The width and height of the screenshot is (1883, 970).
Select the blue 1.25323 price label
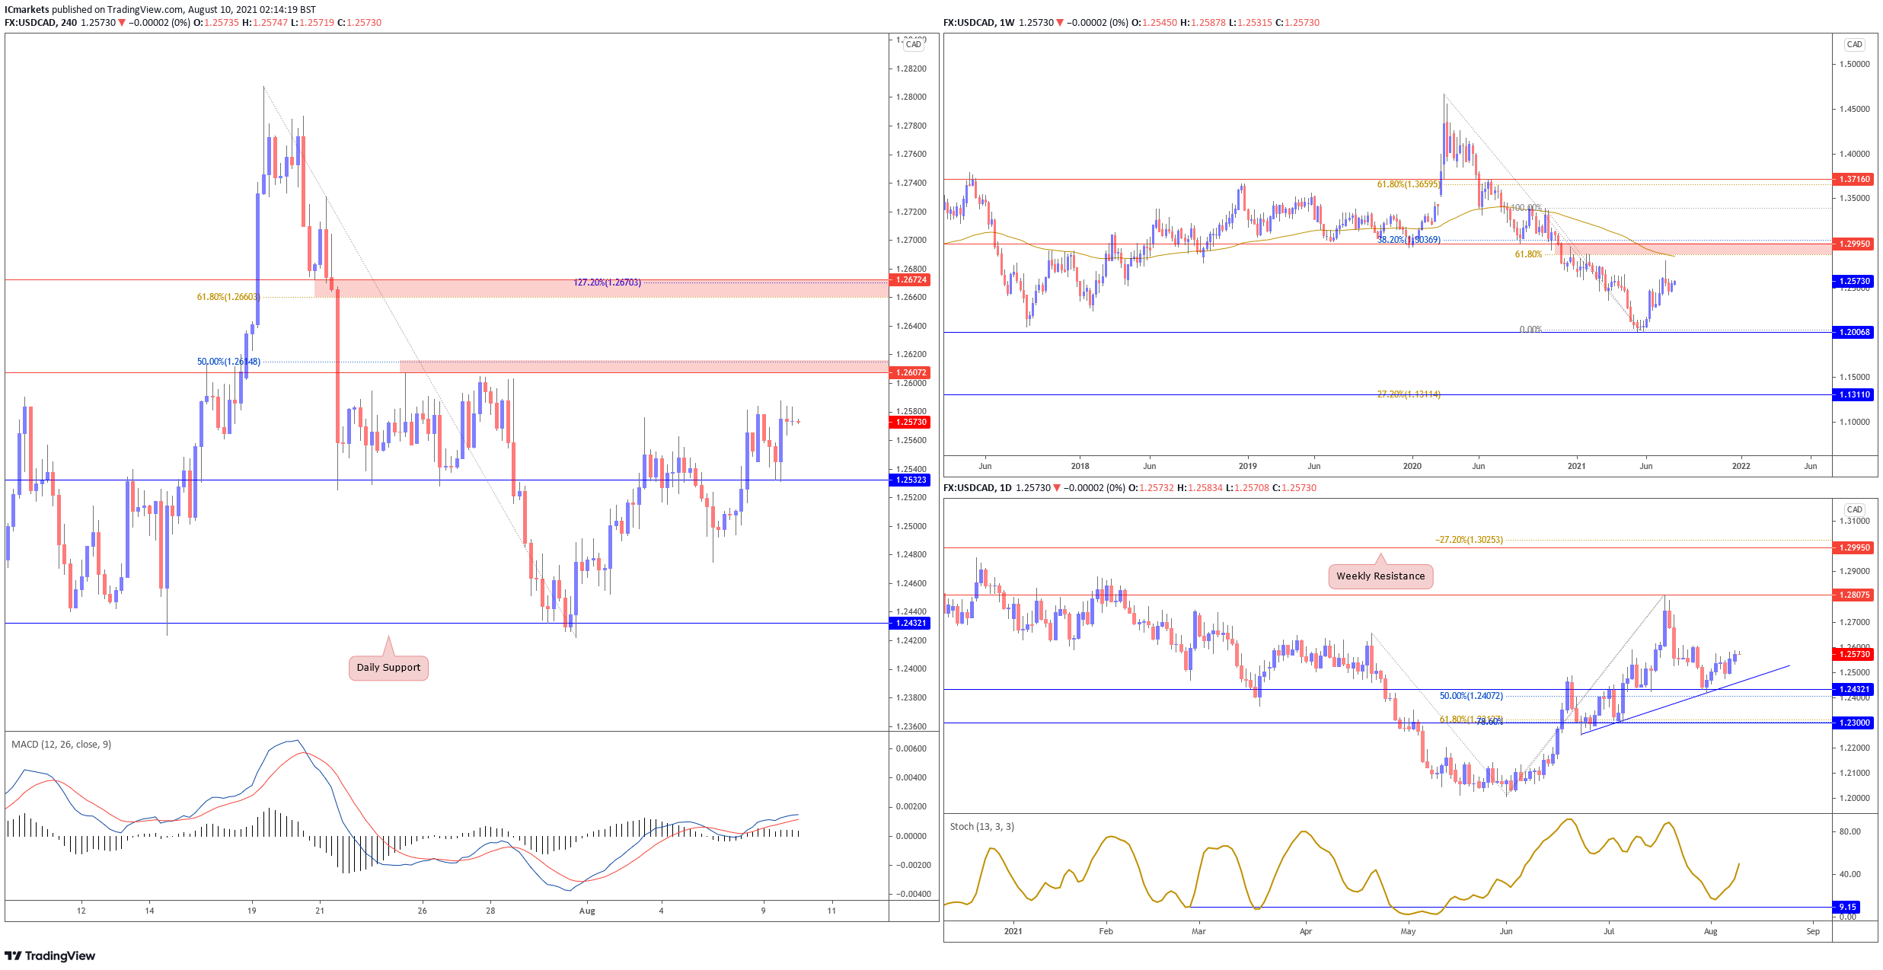910,480
